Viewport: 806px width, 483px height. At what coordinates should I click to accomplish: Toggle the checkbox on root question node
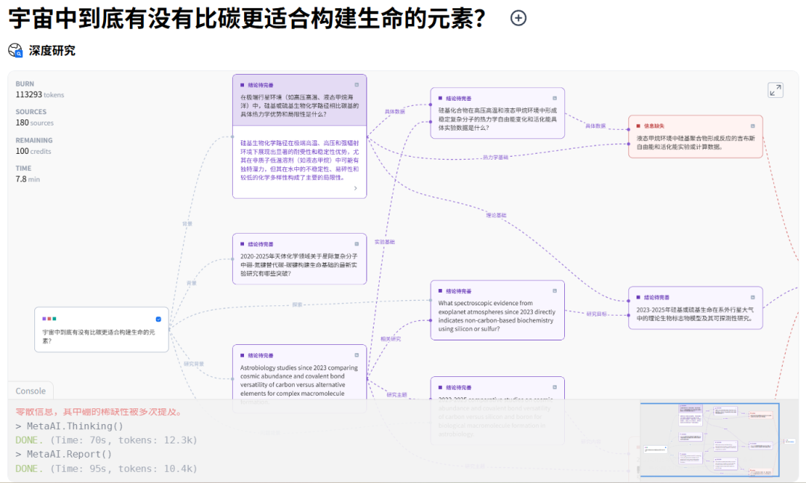158,319
